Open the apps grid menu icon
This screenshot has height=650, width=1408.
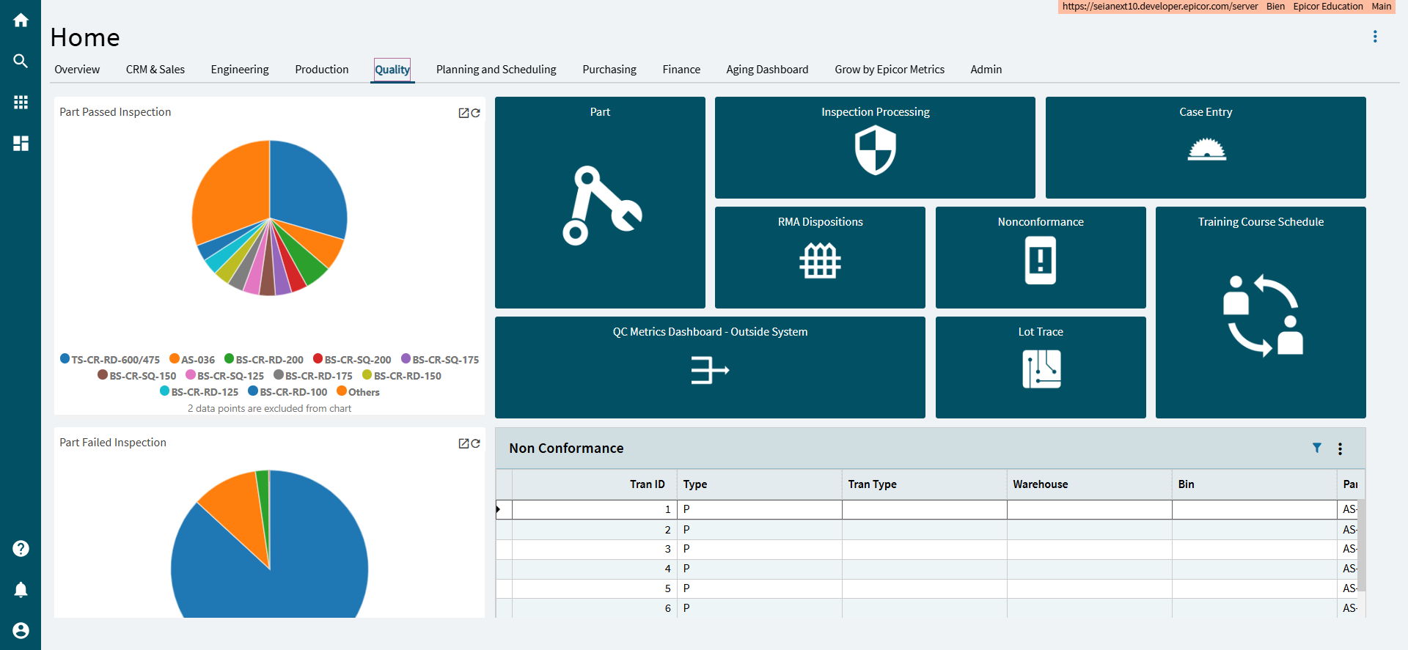click(x=21, y=102)
